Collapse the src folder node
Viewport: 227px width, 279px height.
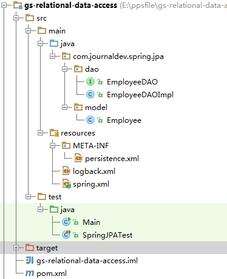click(x=16, y=18)
